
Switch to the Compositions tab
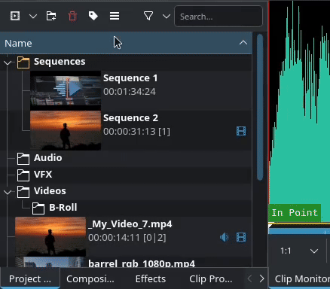coord(90,278)
